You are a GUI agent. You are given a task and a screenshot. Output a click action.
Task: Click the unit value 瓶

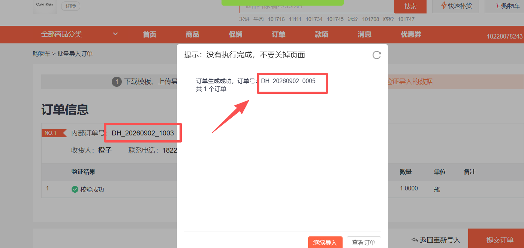tap(437, 190)
